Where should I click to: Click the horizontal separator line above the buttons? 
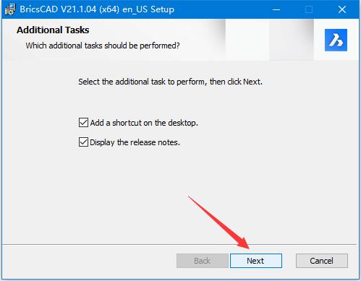point(179,245)
